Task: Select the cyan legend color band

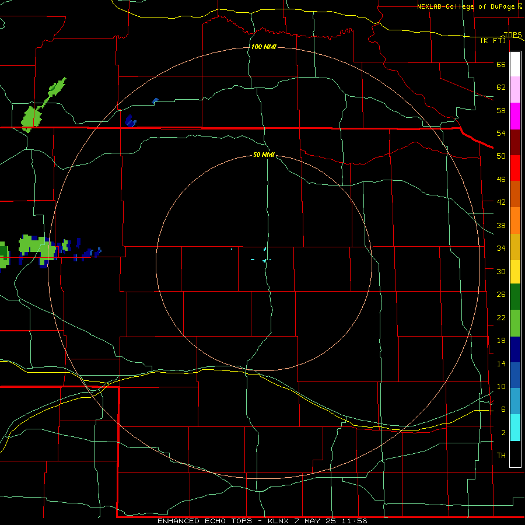Action: pos(515,428)
